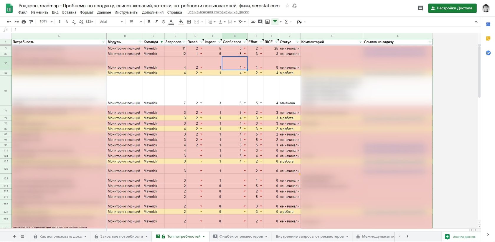Viewport: 495px width, 242px height.
Task: Open the font size dropdown
Action: (x=136, y=22)
